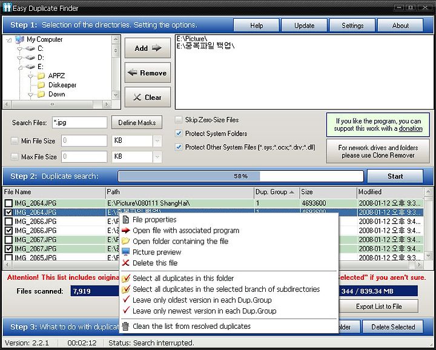This screenshot has width=436, height=350.
Task: Open the Settings button
Action: (352, 25)
